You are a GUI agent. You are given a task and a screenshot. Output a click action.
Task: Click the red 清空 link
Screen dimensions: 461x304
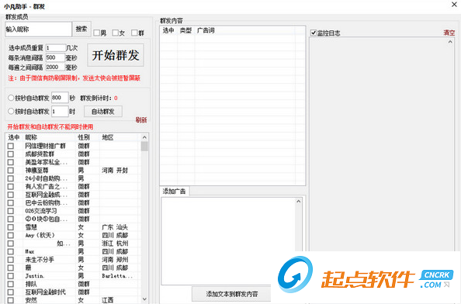point(449,33)
